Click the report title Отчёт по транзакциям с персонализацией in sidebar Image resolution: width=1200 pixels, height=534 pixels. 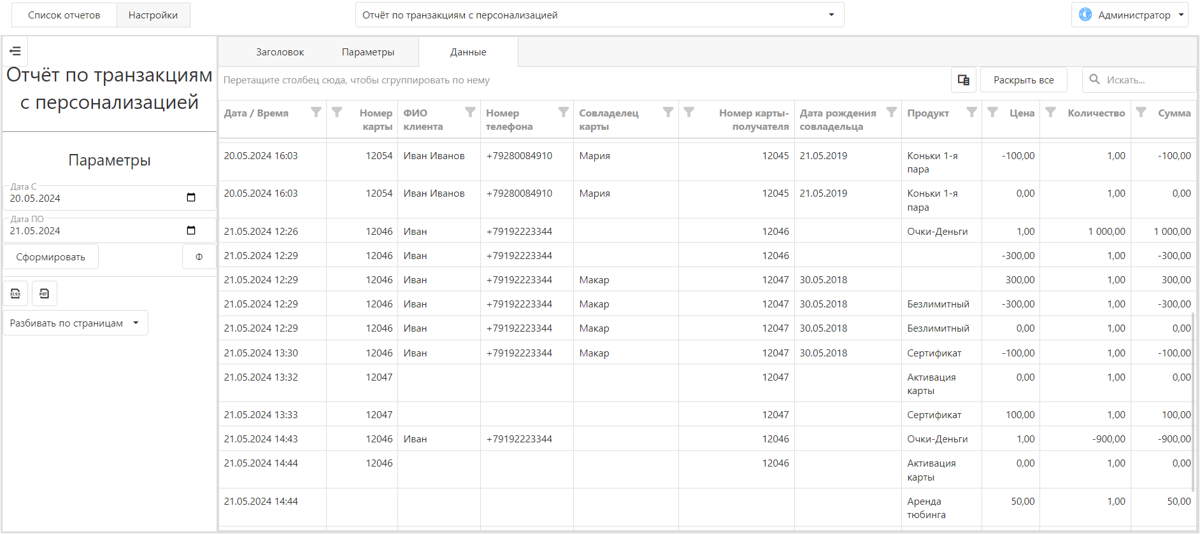point(110,88)
